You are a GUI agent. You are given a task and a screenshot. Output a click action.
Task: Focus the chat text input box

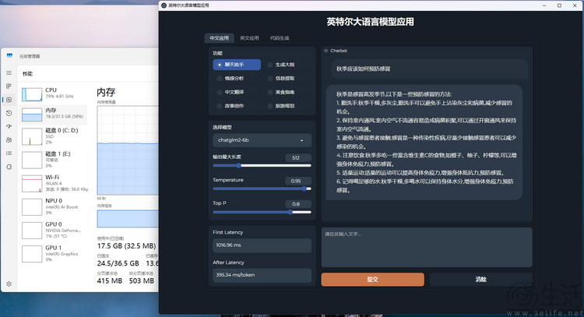pyautogui.click(x=427, y=248)
